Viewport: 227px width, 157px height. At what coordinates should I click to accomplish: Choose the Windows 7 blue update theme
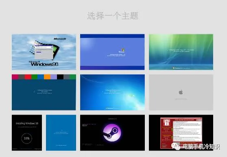coord(112,92)
